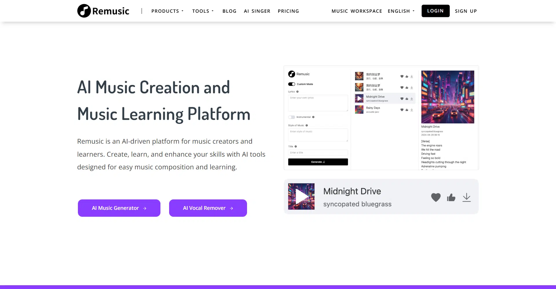The image size is (556, 289).
Task: Open the Tools dropdown menu
Action: click(x=203, y=11)
